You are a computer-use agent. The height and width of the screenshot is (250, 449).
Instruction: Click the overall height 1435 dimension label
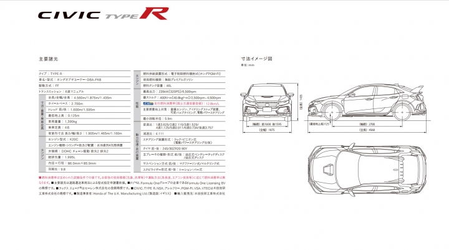click(x=301, y=102)
